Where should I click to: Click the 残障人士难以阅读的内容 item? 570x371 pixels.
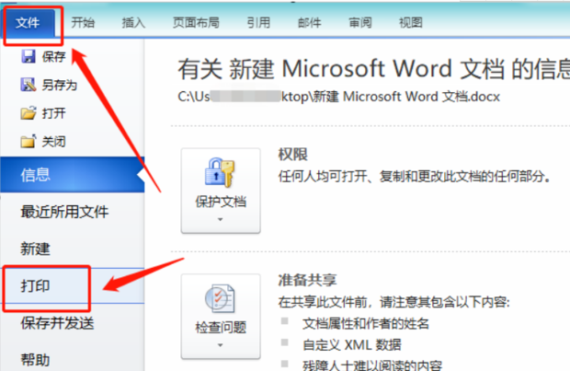click(x=372, y=365)
